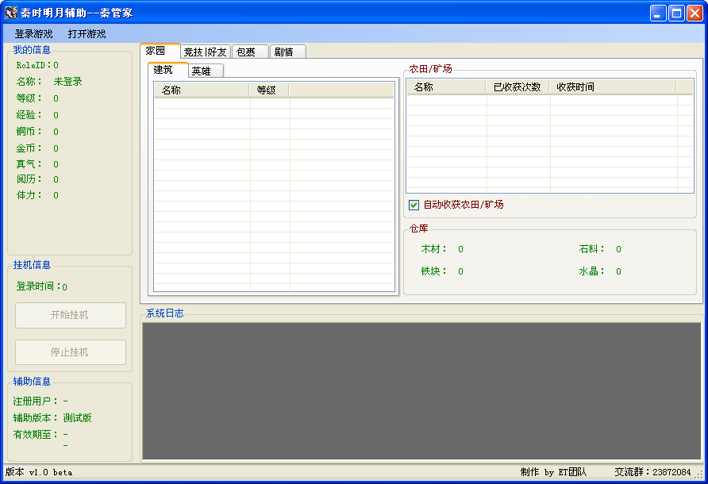Sort buildings by 名称 column header

coord(202,90)
